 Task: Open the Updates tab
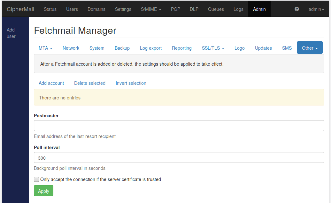(263, 48)
